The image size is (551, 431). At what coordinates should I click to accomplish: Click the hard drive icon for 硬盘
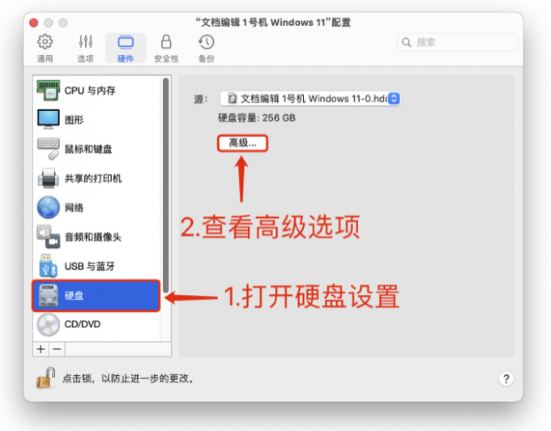[x=49, y=296]
